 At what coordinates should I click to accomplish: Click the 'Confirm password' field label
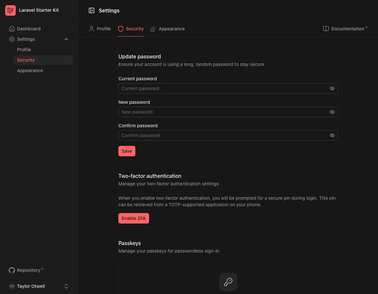[138, 126]
